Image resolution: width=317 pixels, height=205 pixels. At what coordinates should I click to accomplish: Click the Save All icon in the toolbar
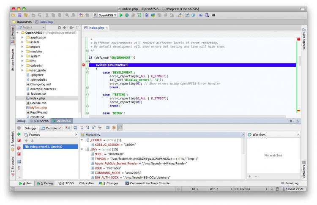pos(19,15)
